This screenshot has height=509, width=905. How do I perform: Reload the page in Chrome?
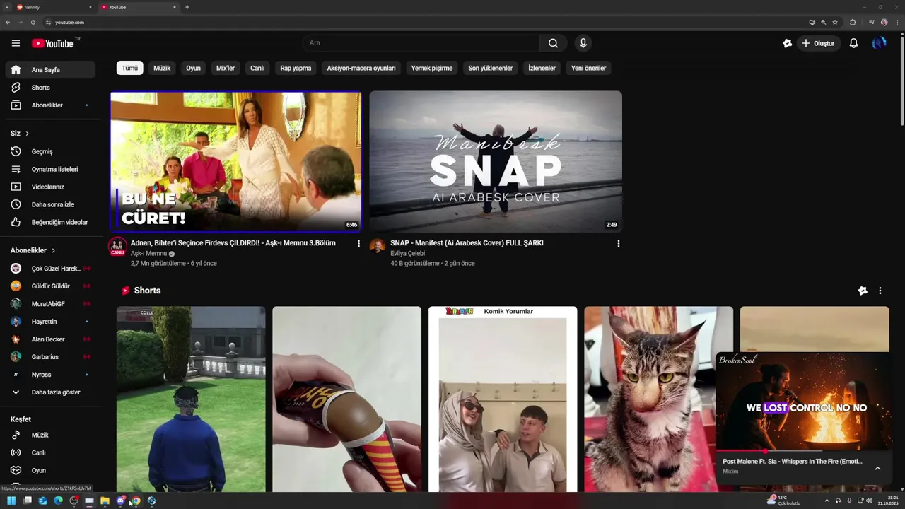click(33, 22)
